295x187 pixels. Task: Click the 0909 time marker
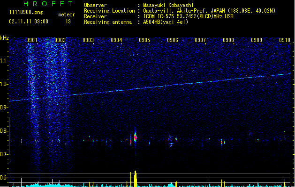257,40
